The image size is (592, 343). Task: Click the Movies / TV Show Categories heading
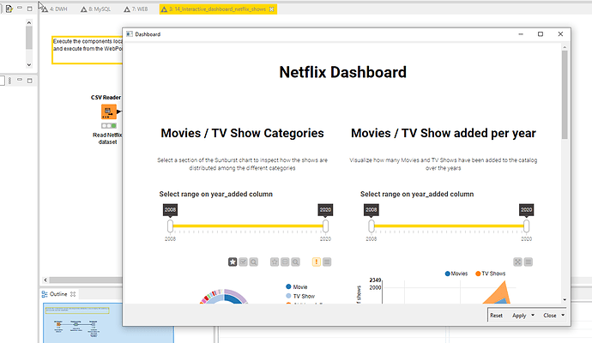[243, 133]
